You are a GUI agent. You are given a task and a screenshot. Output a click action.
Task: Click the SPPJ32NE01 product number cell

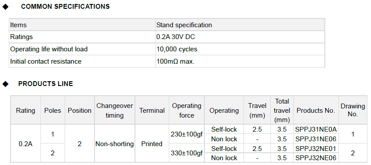316,148
